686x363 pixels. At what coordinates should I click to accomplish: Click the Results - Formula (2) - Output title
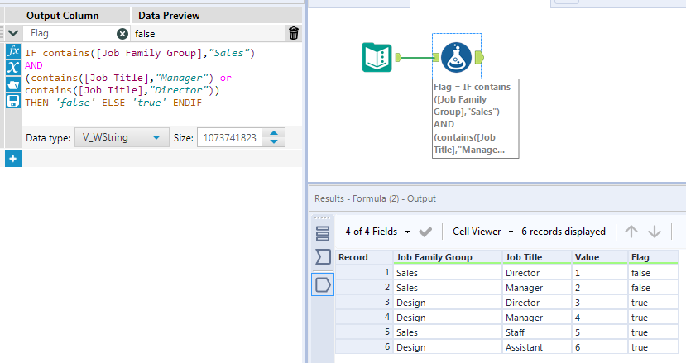pyautogui.click(x=375, y=198)
